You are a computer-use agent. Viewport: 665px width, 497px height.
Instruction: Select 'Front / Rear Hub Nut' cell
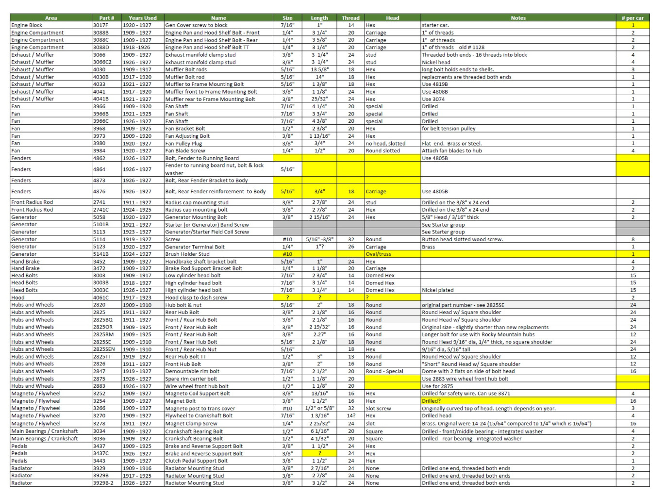[x=218, y=349]
